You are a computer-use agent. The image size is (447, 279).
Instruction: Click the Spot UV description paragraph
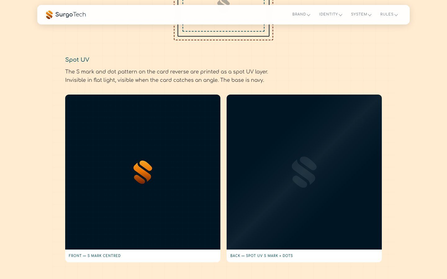point(167,76)
